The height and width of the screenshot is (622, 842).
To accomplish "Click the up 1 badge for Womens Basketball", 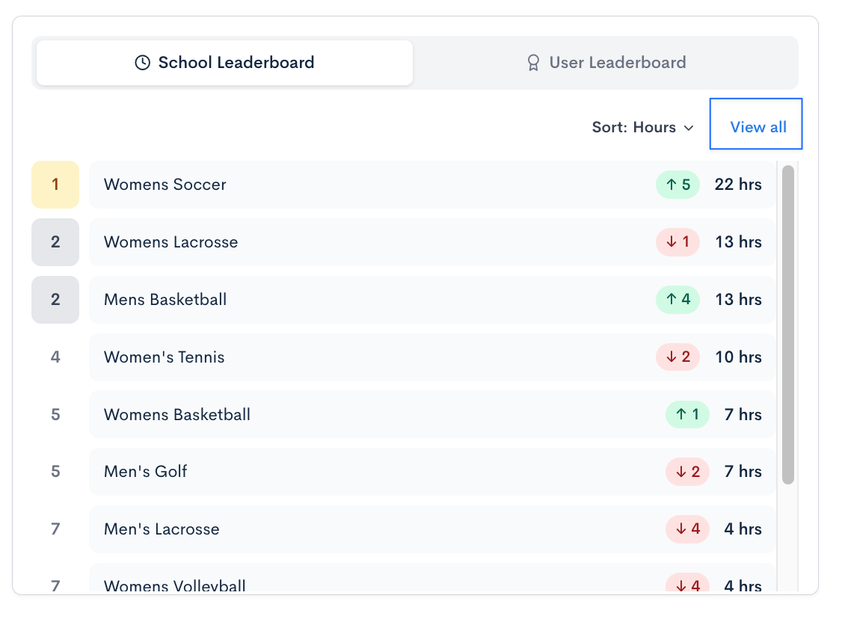I will 687,414.
